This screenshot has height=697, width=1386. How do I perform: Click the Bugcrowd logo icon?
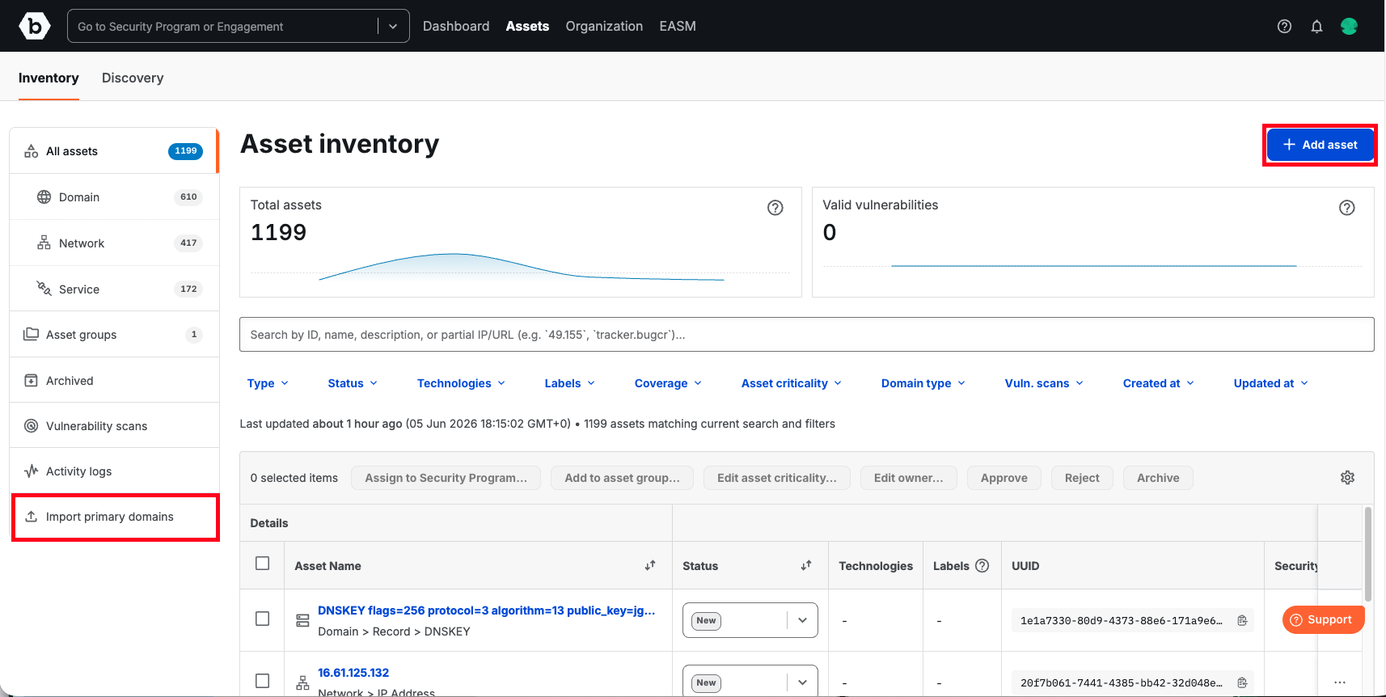(35, 27)
